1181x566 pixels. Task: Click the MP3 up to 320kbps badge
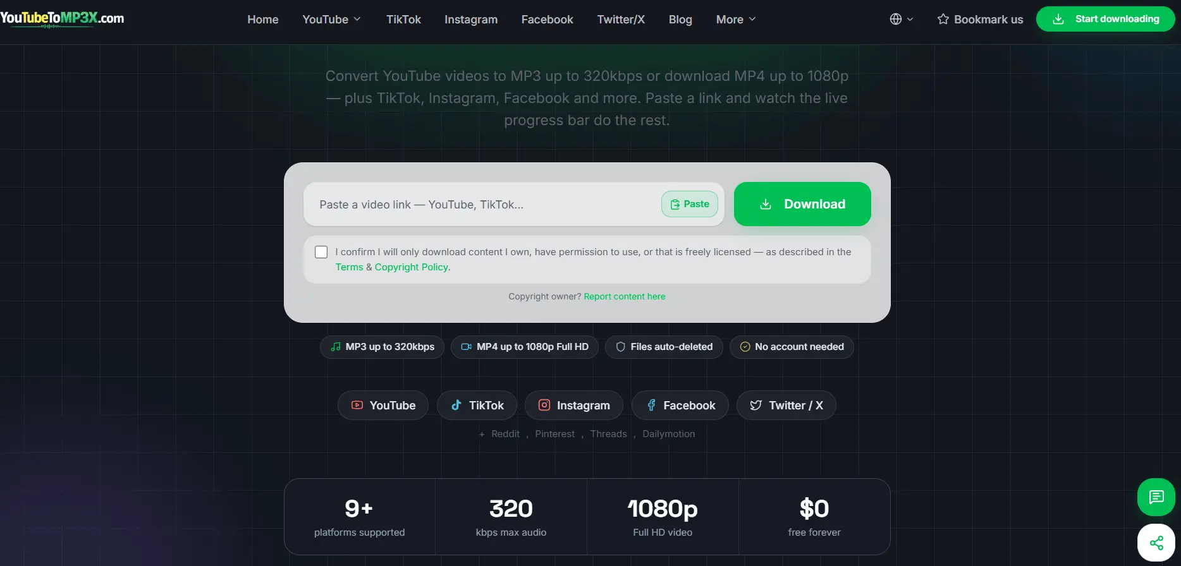[x=382, y=347]
